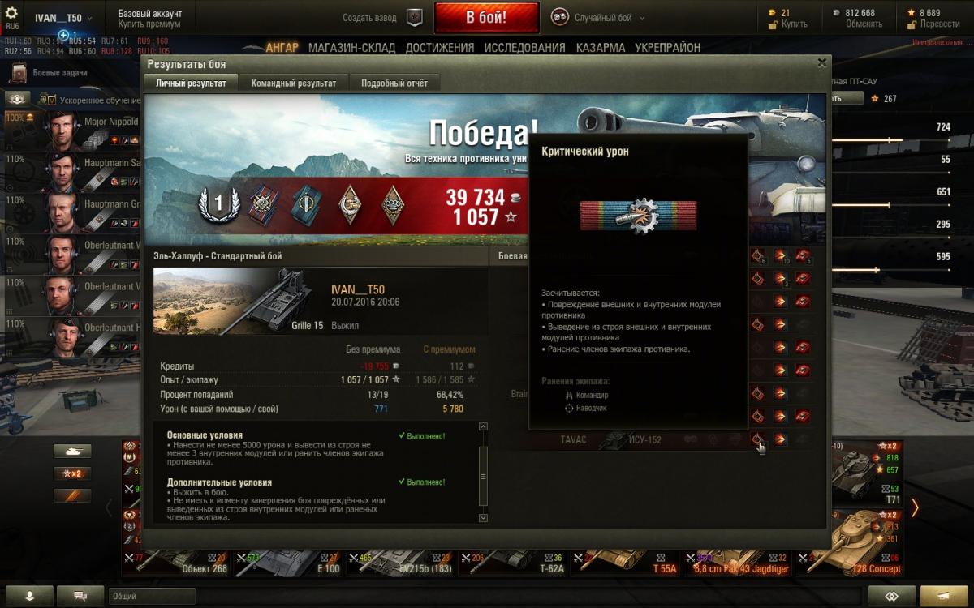
Task: Open the detailed report tab
Action: pos(394,83)
